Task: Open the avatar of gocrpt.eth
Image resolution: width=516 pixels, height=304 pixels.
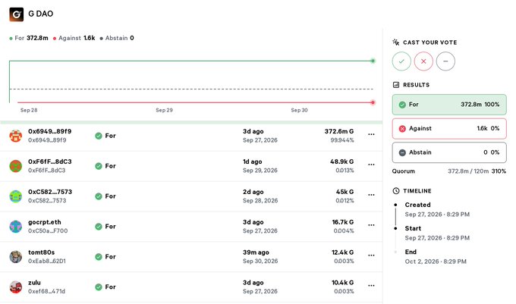Action: click(15, 227)
